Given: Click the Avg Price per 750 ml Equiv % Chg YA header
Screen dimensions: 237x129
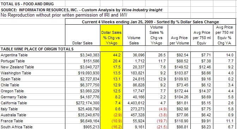Looking at the screenshot, I should (224, 35).
